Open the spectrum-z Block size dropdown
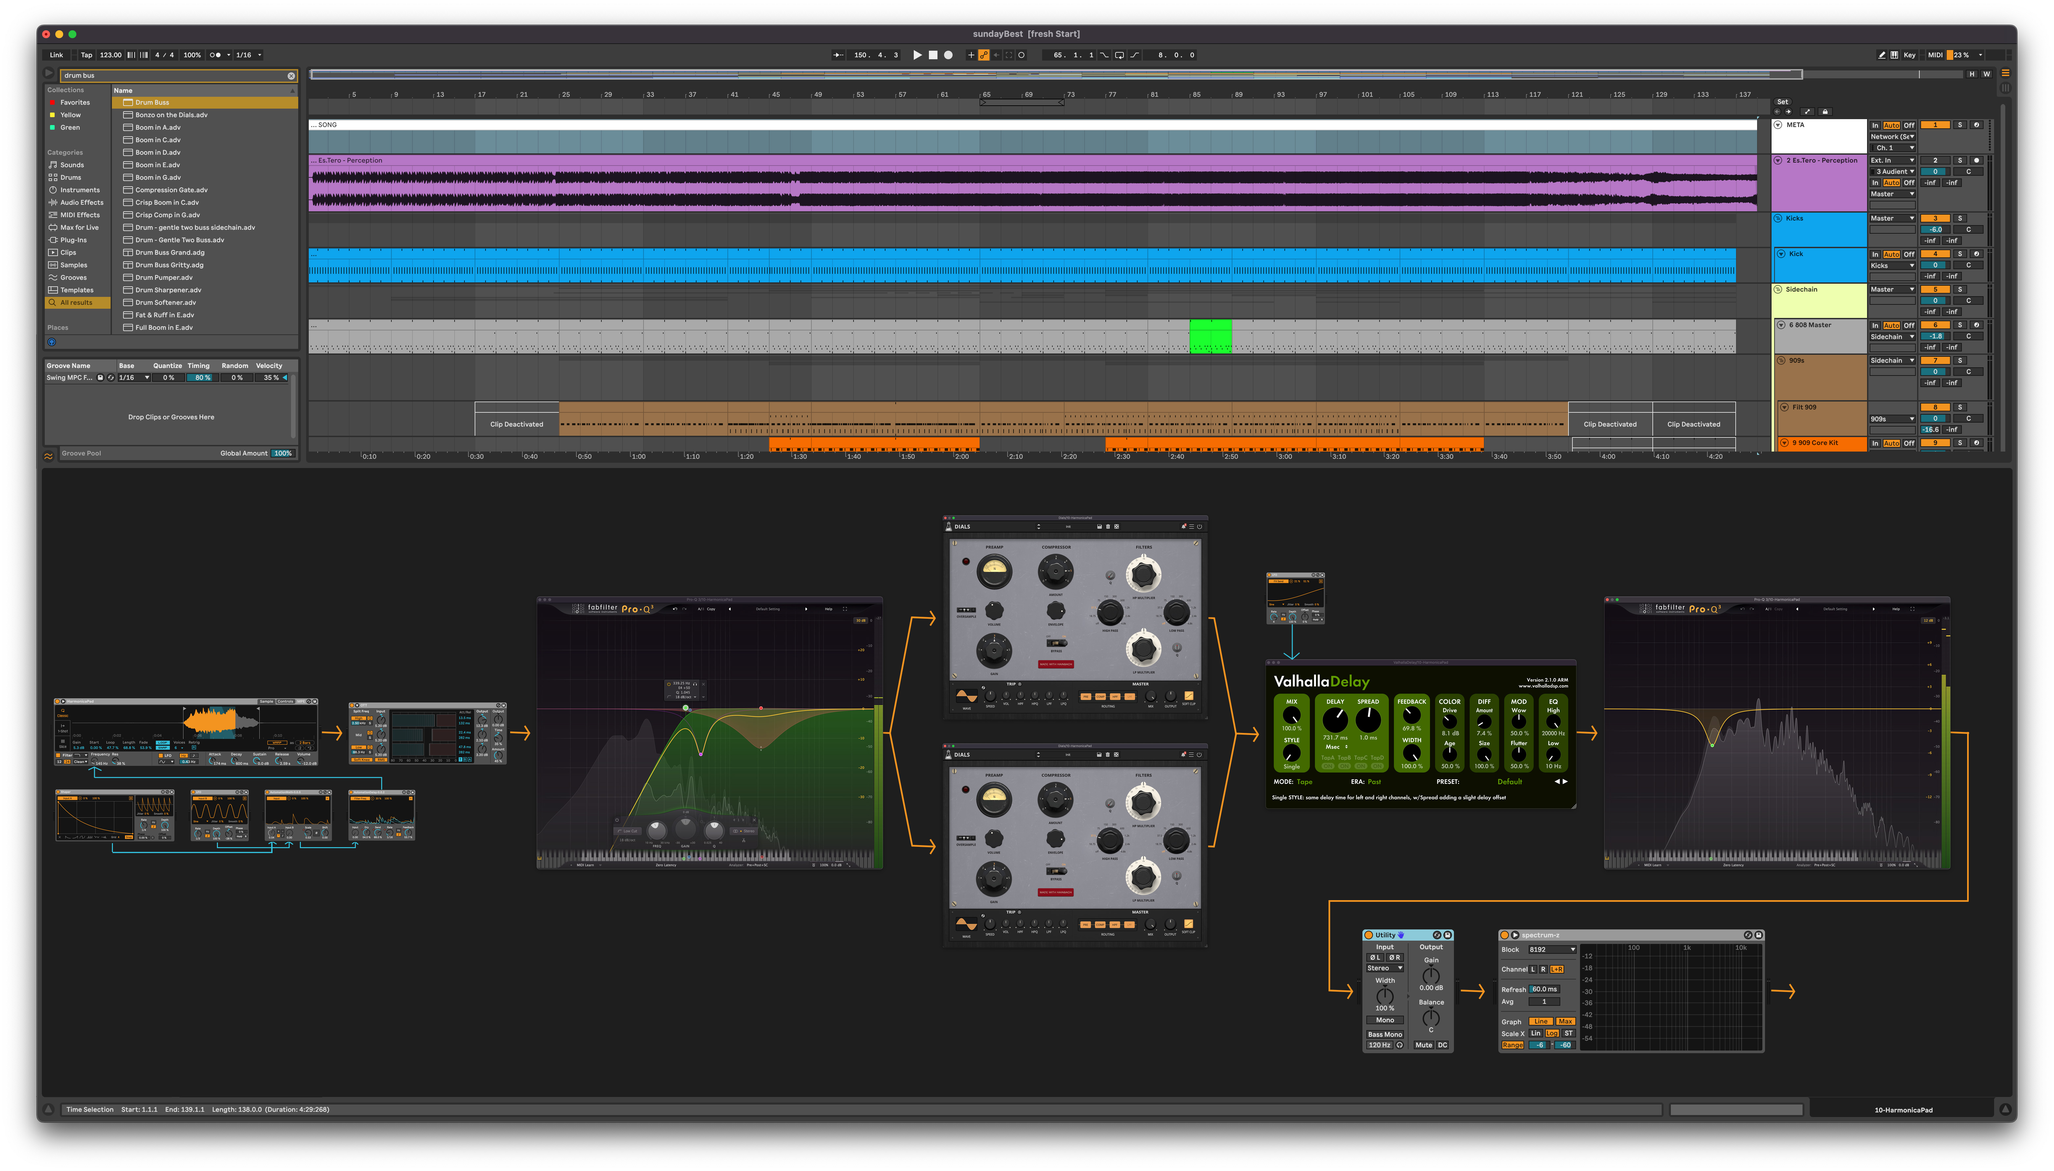 click(1552, 949)
